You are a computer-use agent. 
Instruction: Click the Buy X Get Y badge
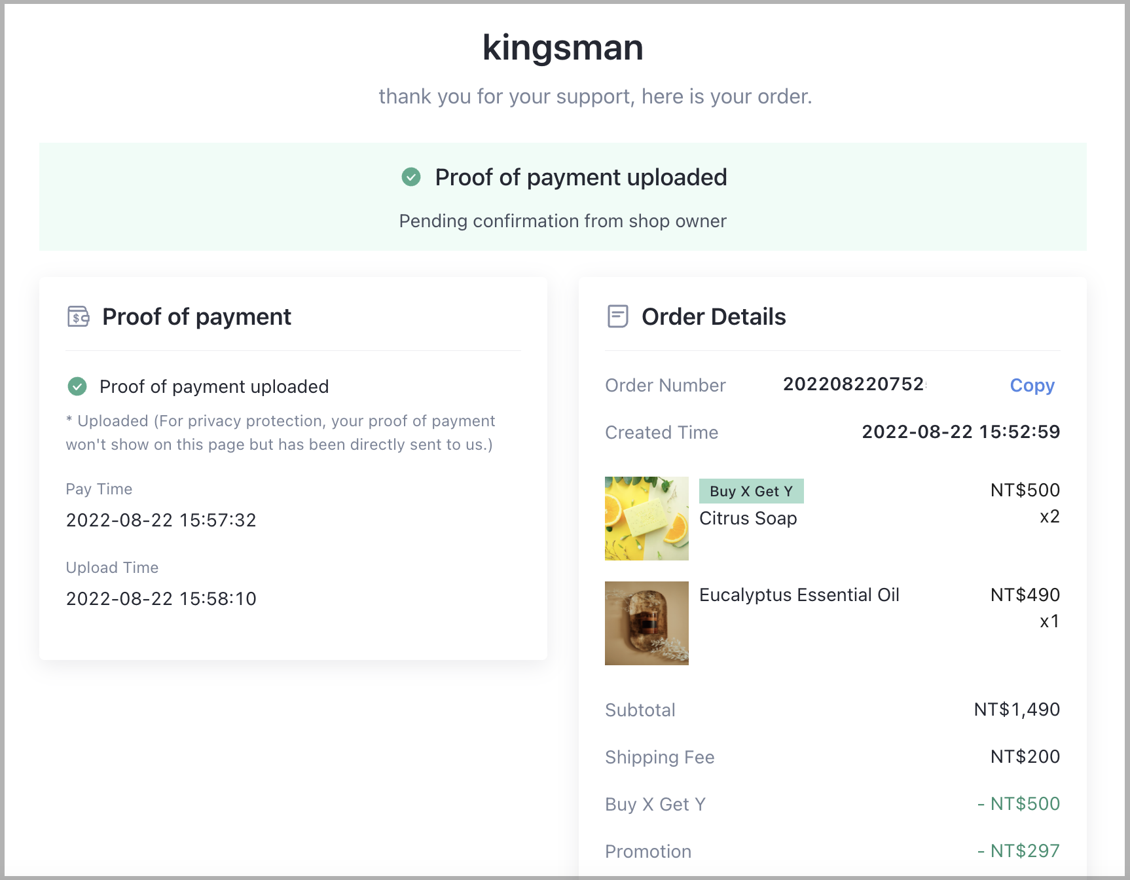(x=751, y=491)
